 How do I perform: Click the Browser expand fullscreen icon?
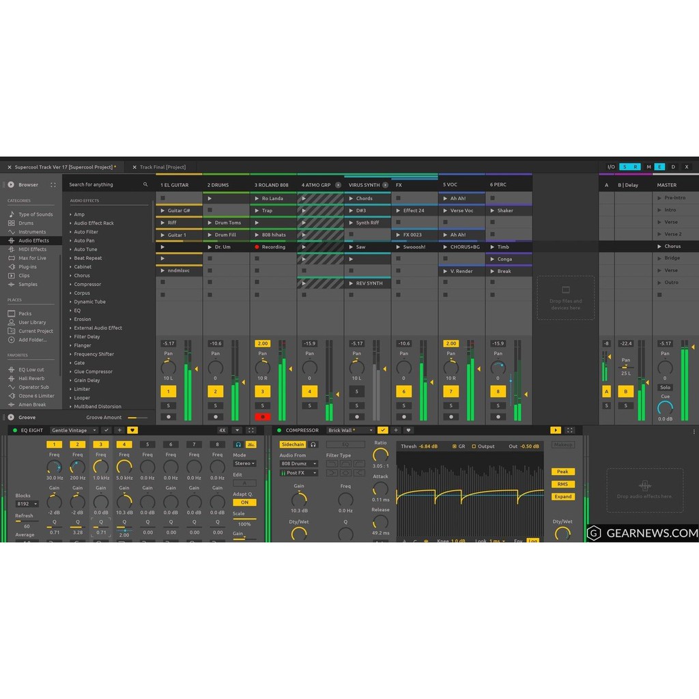53,185
